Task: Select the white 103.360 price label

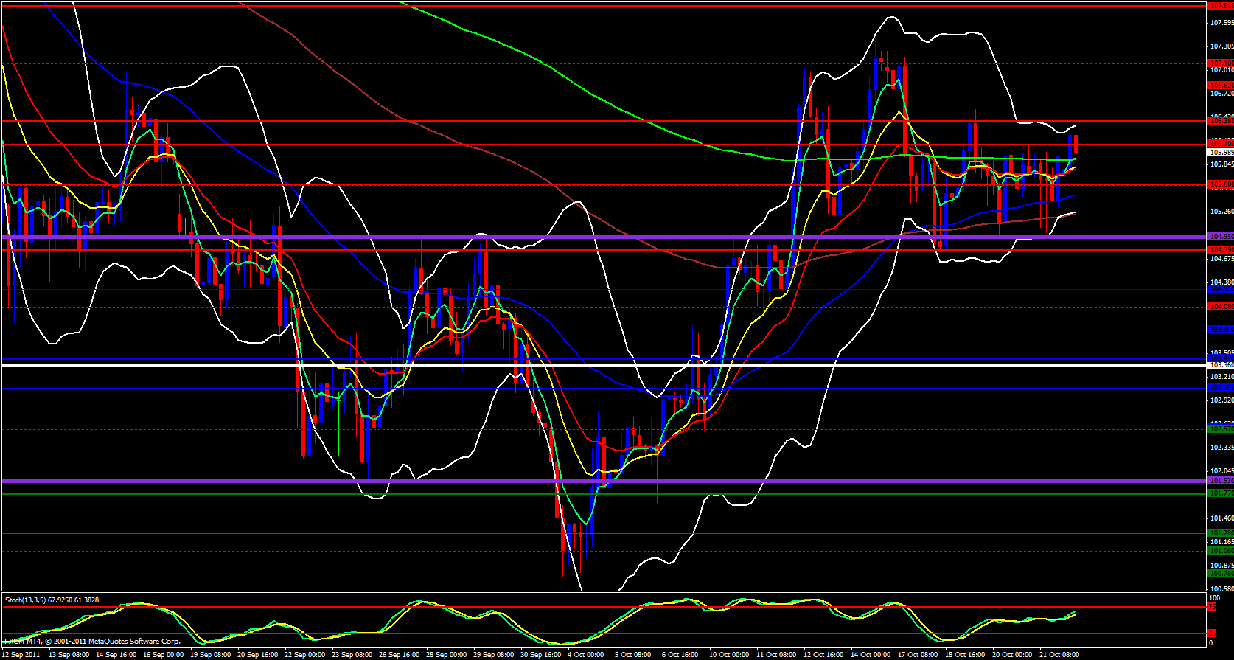Action: pyautogui.click(x=1220, y=365)
